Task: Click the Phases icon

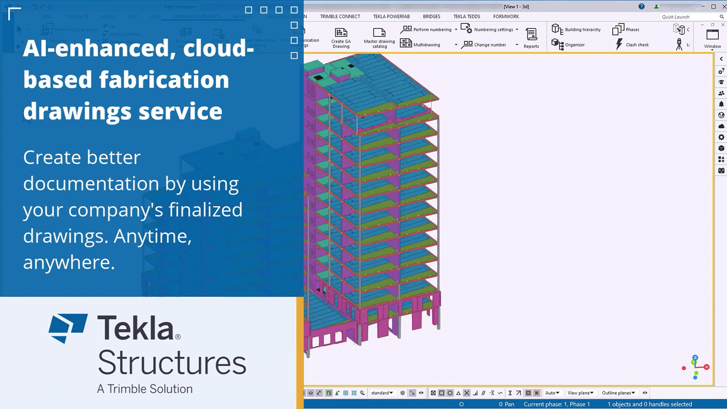Action: [x=618, y=30]
